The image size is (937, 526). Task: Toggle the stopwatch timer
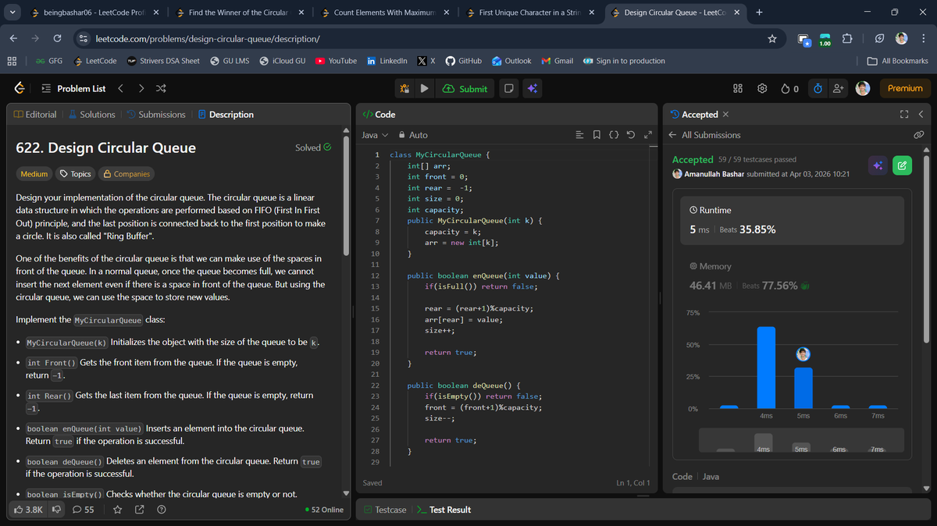tap(818, 89)
